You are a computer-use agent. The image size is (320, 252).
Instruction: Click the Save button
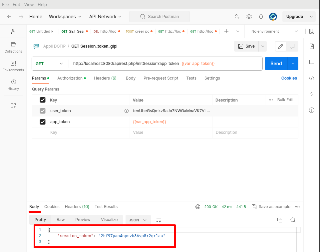[x=246, y=46]
